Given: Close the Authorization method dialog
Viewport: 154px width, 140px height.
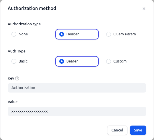Looking at the screenshot, I should pyautogui.click(x=144, y=9).
